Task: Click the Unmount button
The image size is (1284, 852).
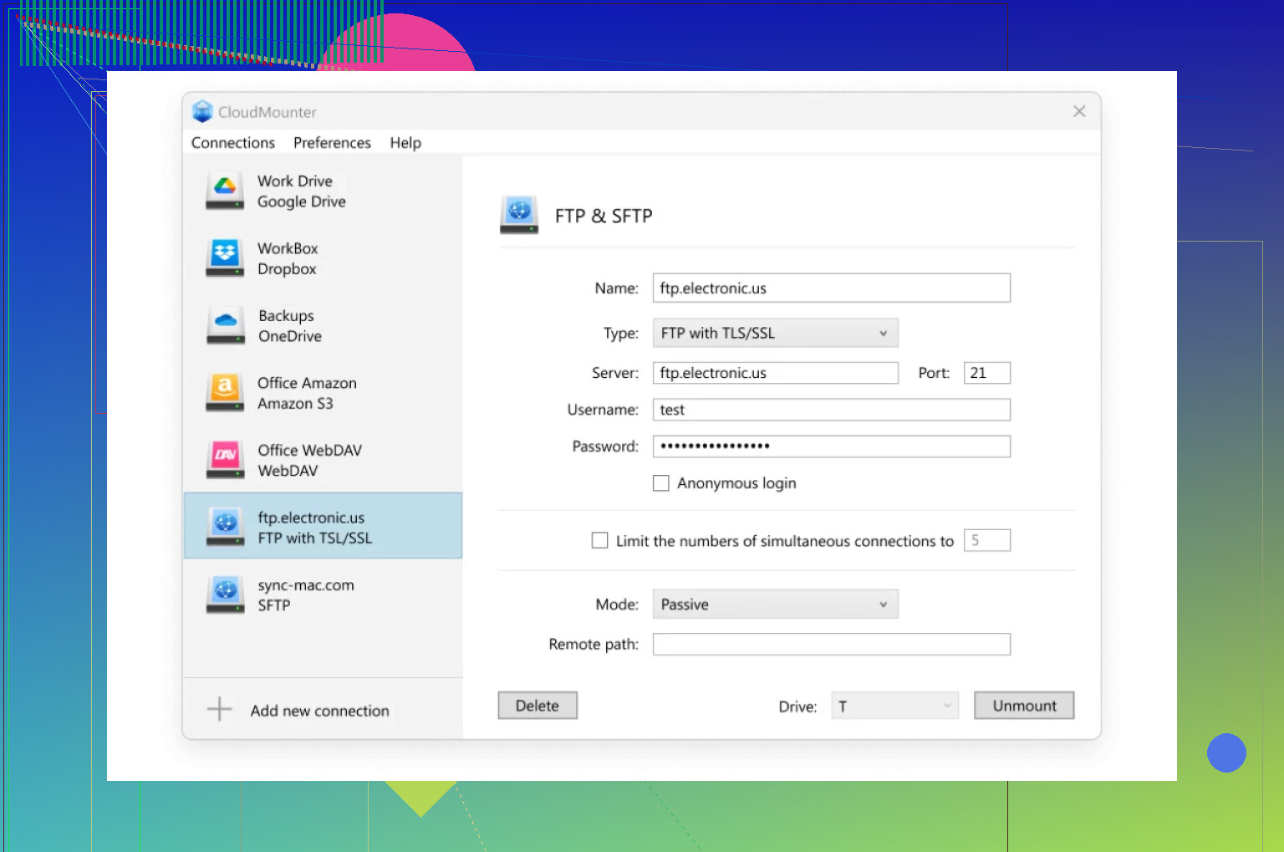Action: pyautogui.click(x=1023, y=706)
